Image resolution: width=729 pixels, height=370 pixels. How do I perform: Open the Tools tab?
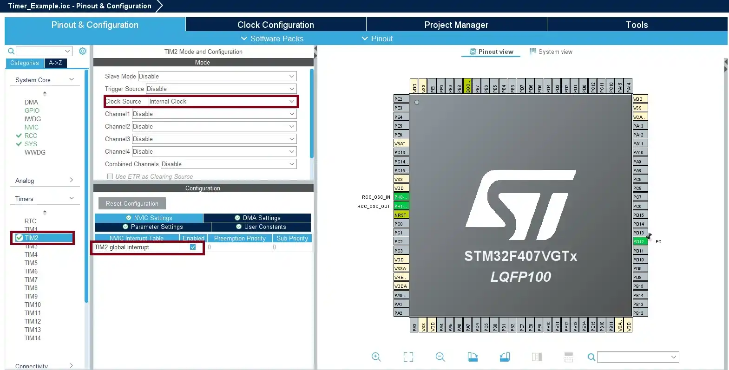pyautogui.click(x=637, y=25)
